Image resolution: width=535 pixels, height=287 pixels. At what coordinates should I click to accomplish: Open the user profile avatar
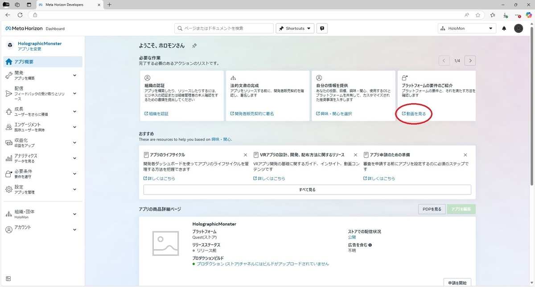tap(519, 28)
